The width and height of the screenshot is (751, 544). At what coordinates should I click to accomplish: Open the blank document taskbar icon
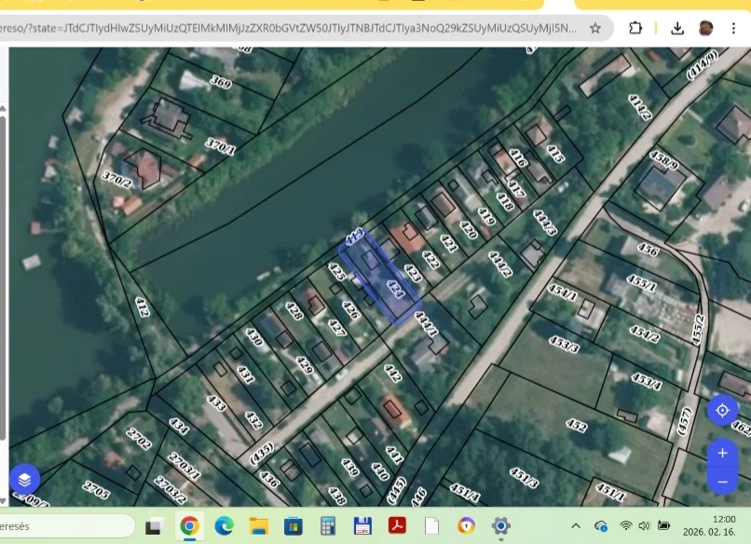[x=431, y=525]
